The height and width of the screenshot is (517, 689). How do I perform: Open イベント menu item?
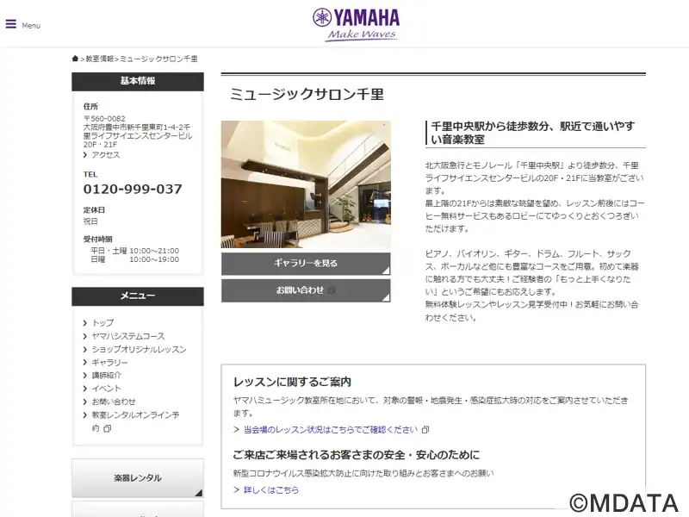106,389
